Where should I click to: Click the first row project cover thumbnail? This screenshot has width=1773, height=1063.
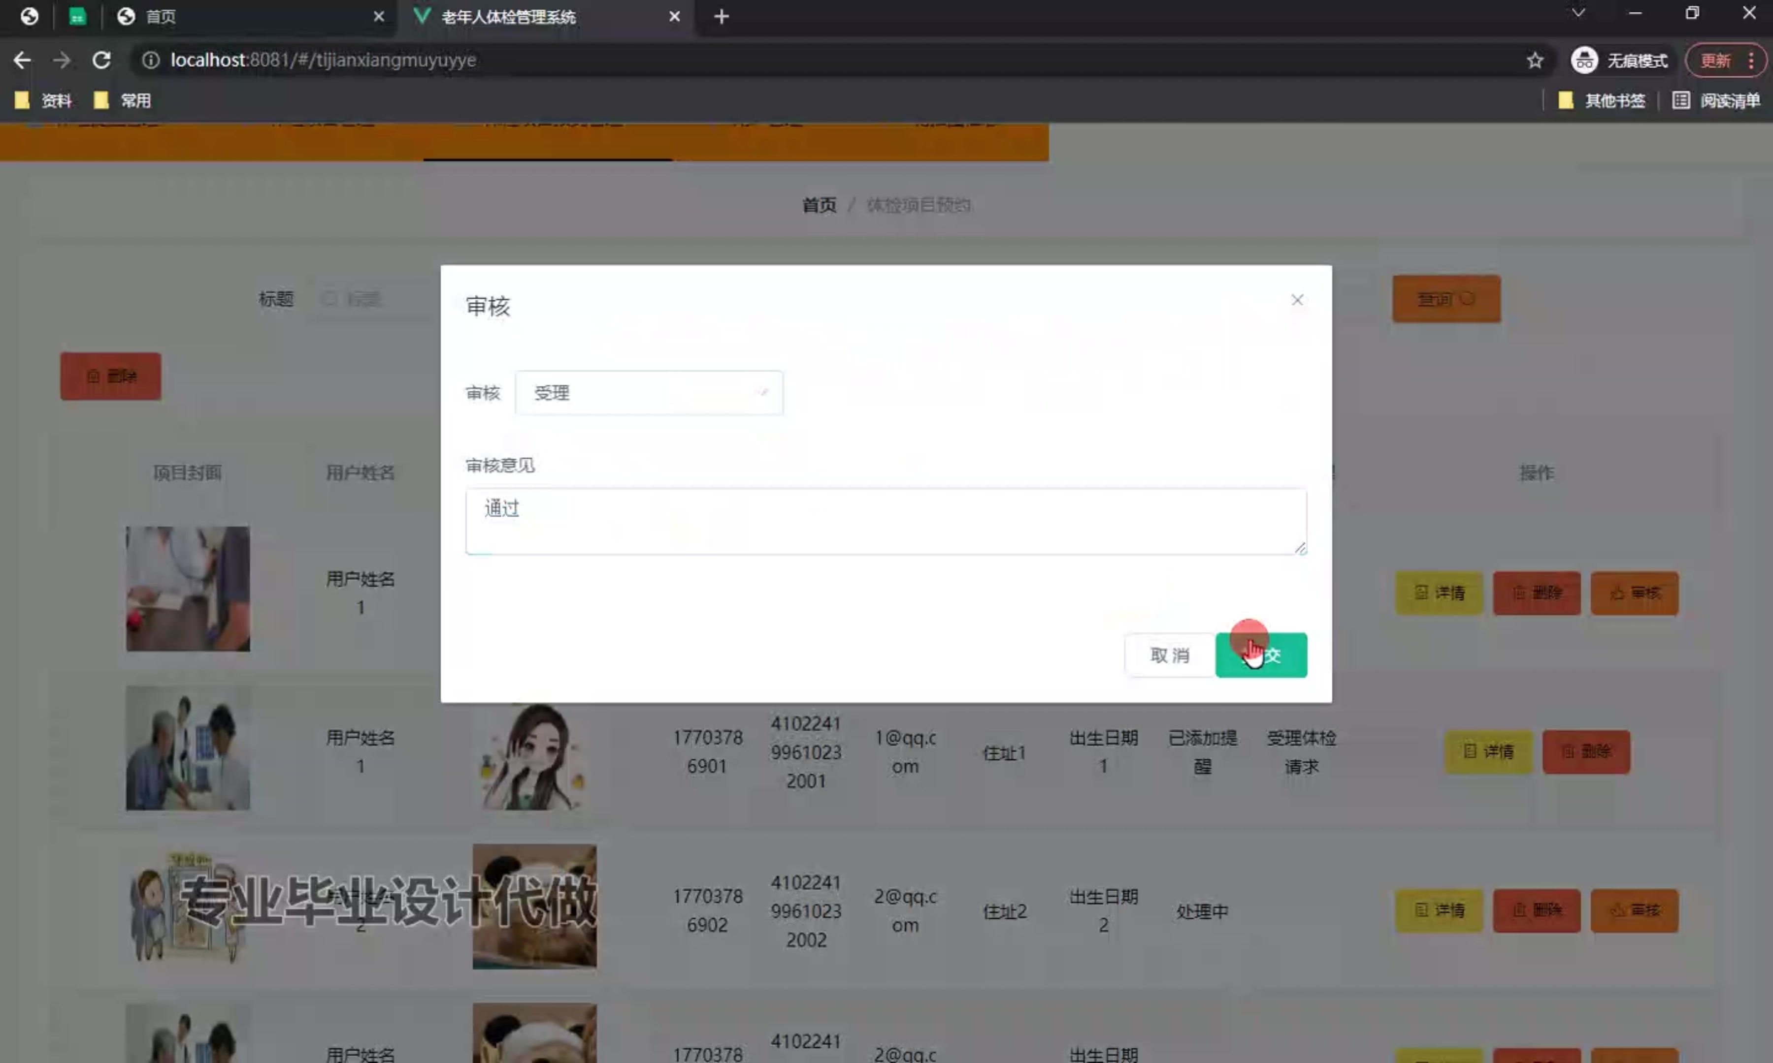188,589
